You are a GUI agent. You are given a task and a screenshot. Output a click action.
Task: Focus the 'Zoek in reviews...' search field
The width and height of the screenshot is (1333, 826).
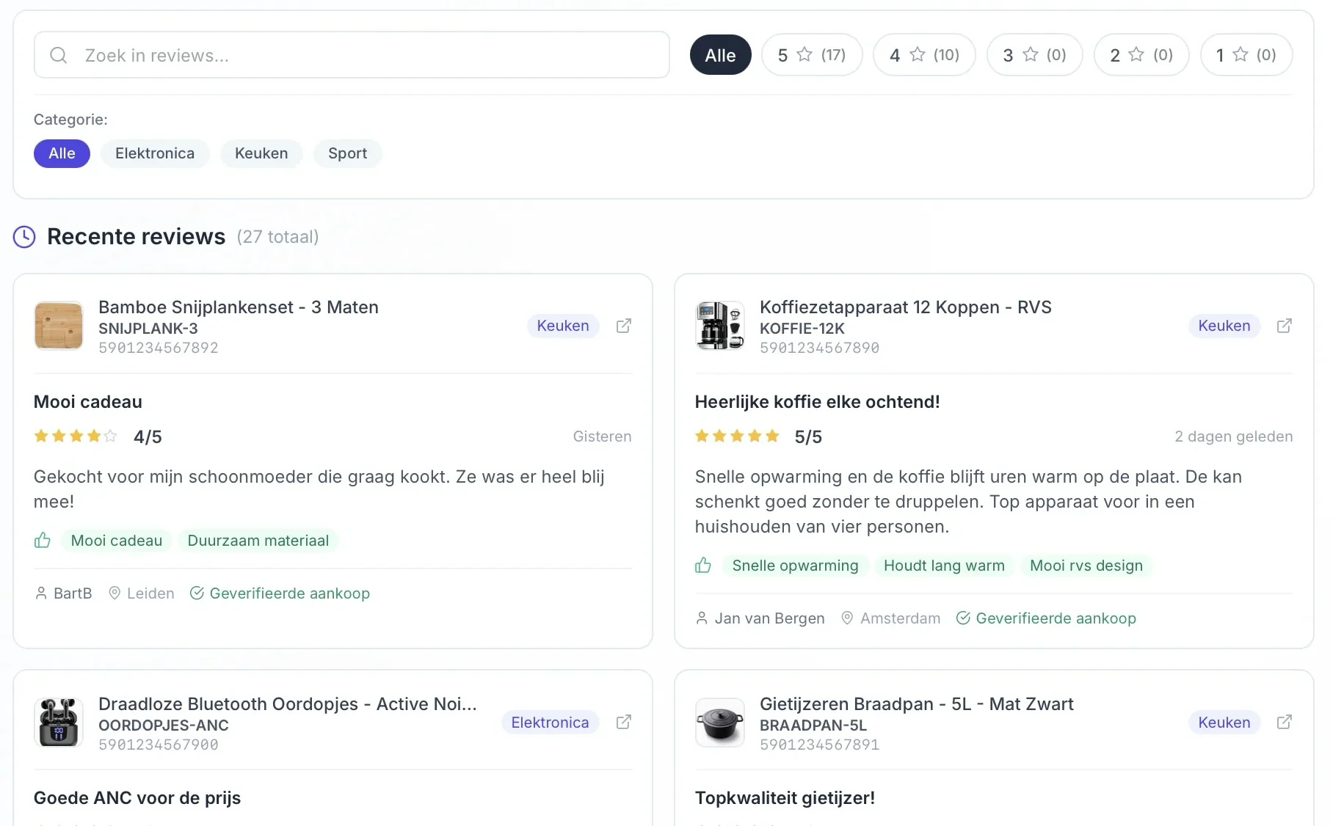pyautogui.click(x=352, y=55)
